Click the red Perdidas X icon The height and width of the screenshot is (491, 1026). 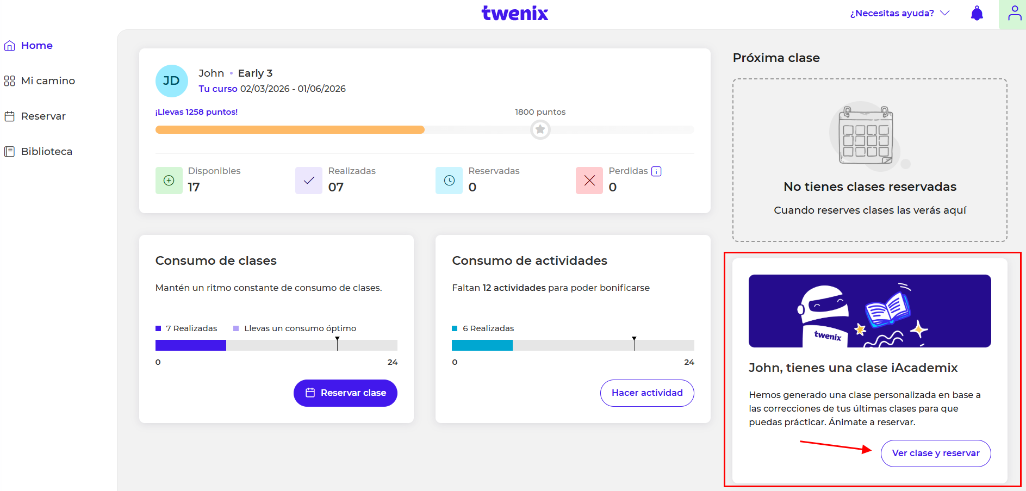tap(589, 181)
